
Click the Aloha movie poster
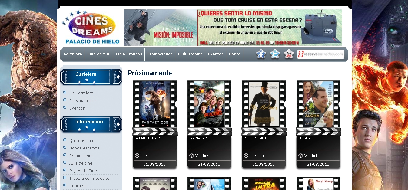coord(318,104)
